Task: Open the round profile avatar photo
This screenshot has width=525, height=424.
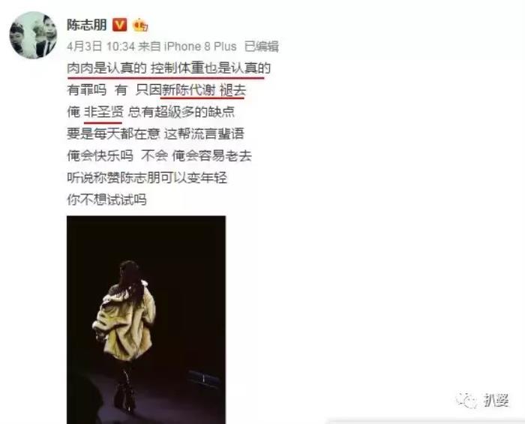Action: tap(33, 35)
